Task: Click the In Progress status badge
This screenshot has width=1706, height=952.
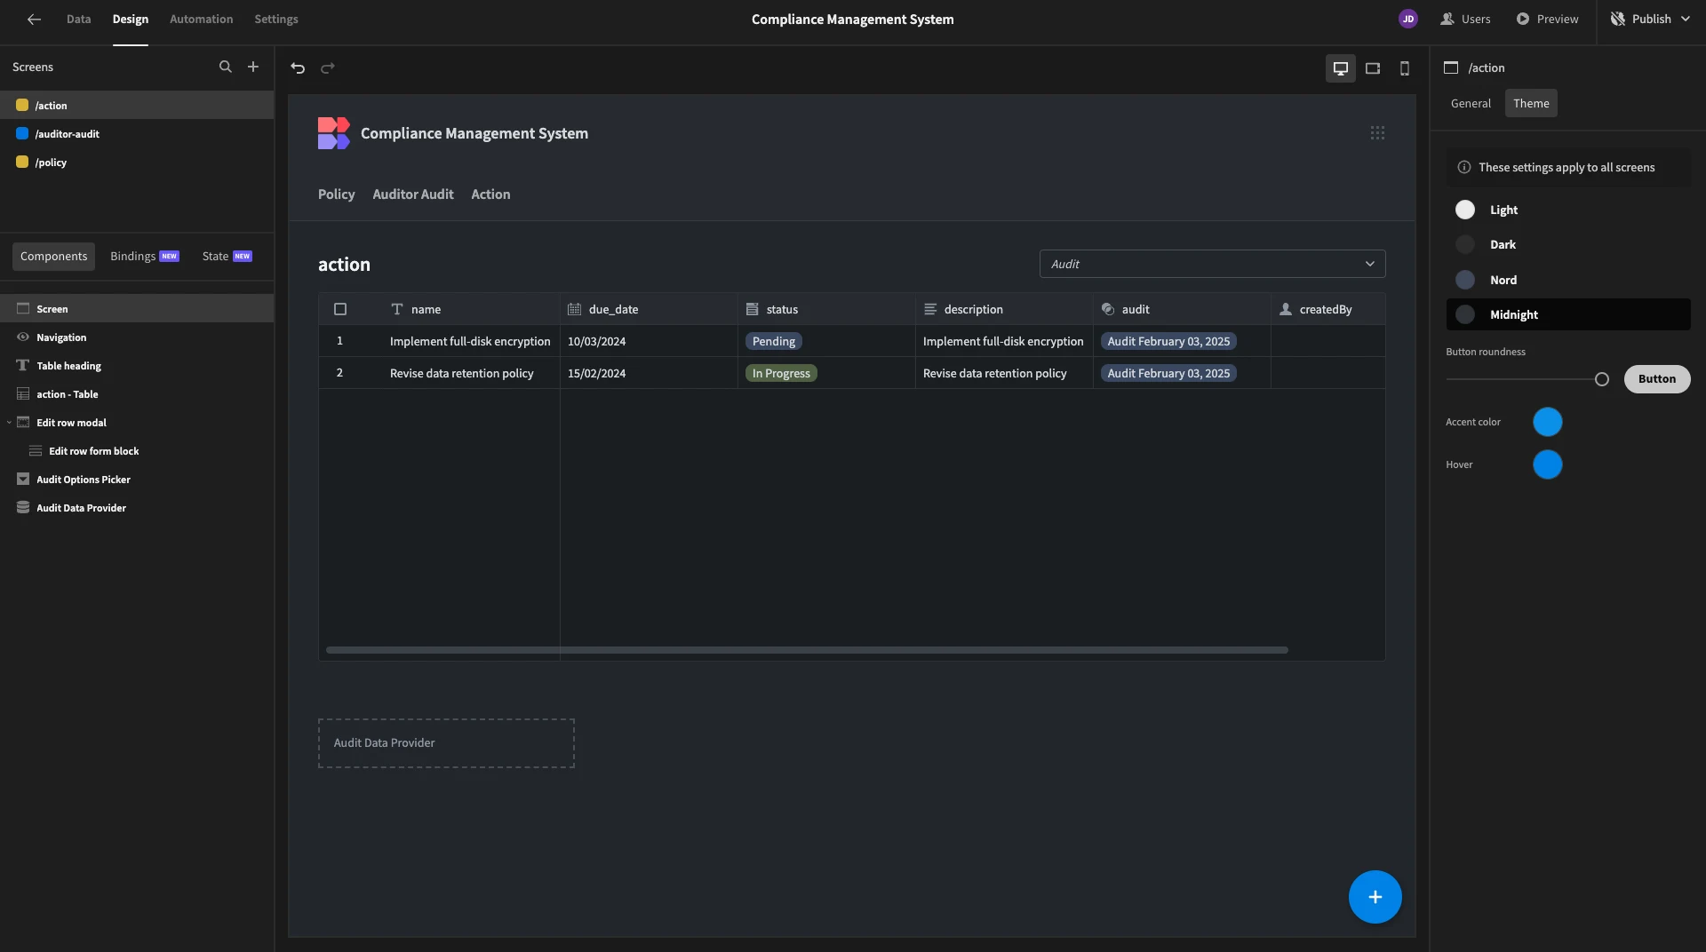Action: point(781,373)
